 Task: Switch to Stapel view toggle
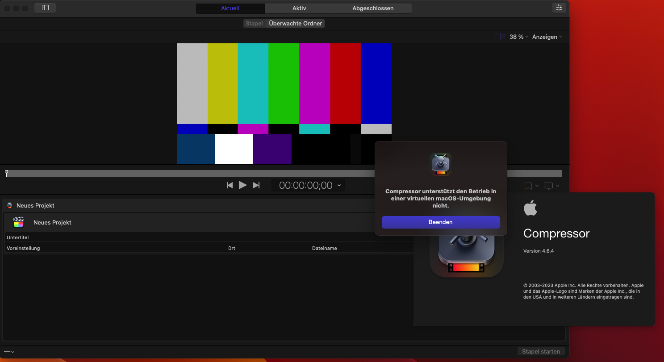click(254, 24)
